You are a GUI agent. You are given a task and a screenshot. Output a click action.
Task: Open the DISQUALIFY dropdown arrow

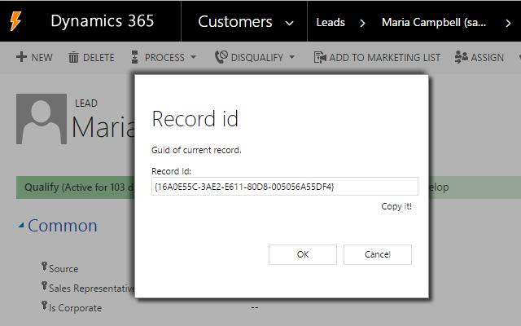click(x=292, y=58)
